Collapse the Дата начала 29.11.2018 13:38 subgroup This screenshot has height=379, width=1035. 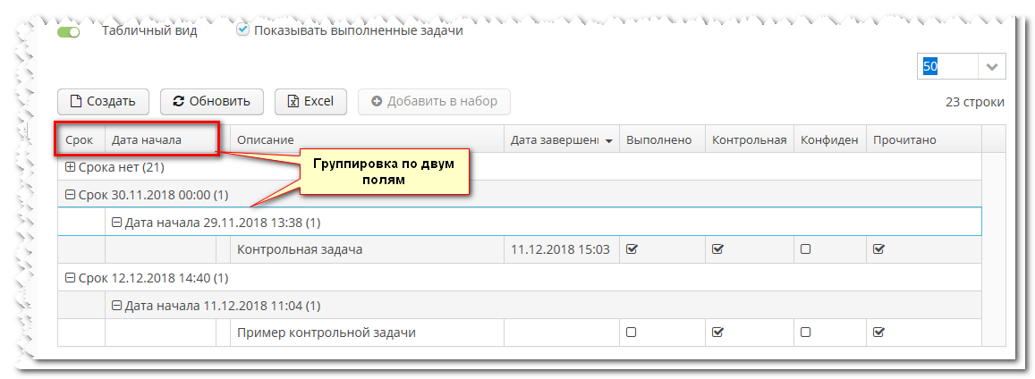116,223
